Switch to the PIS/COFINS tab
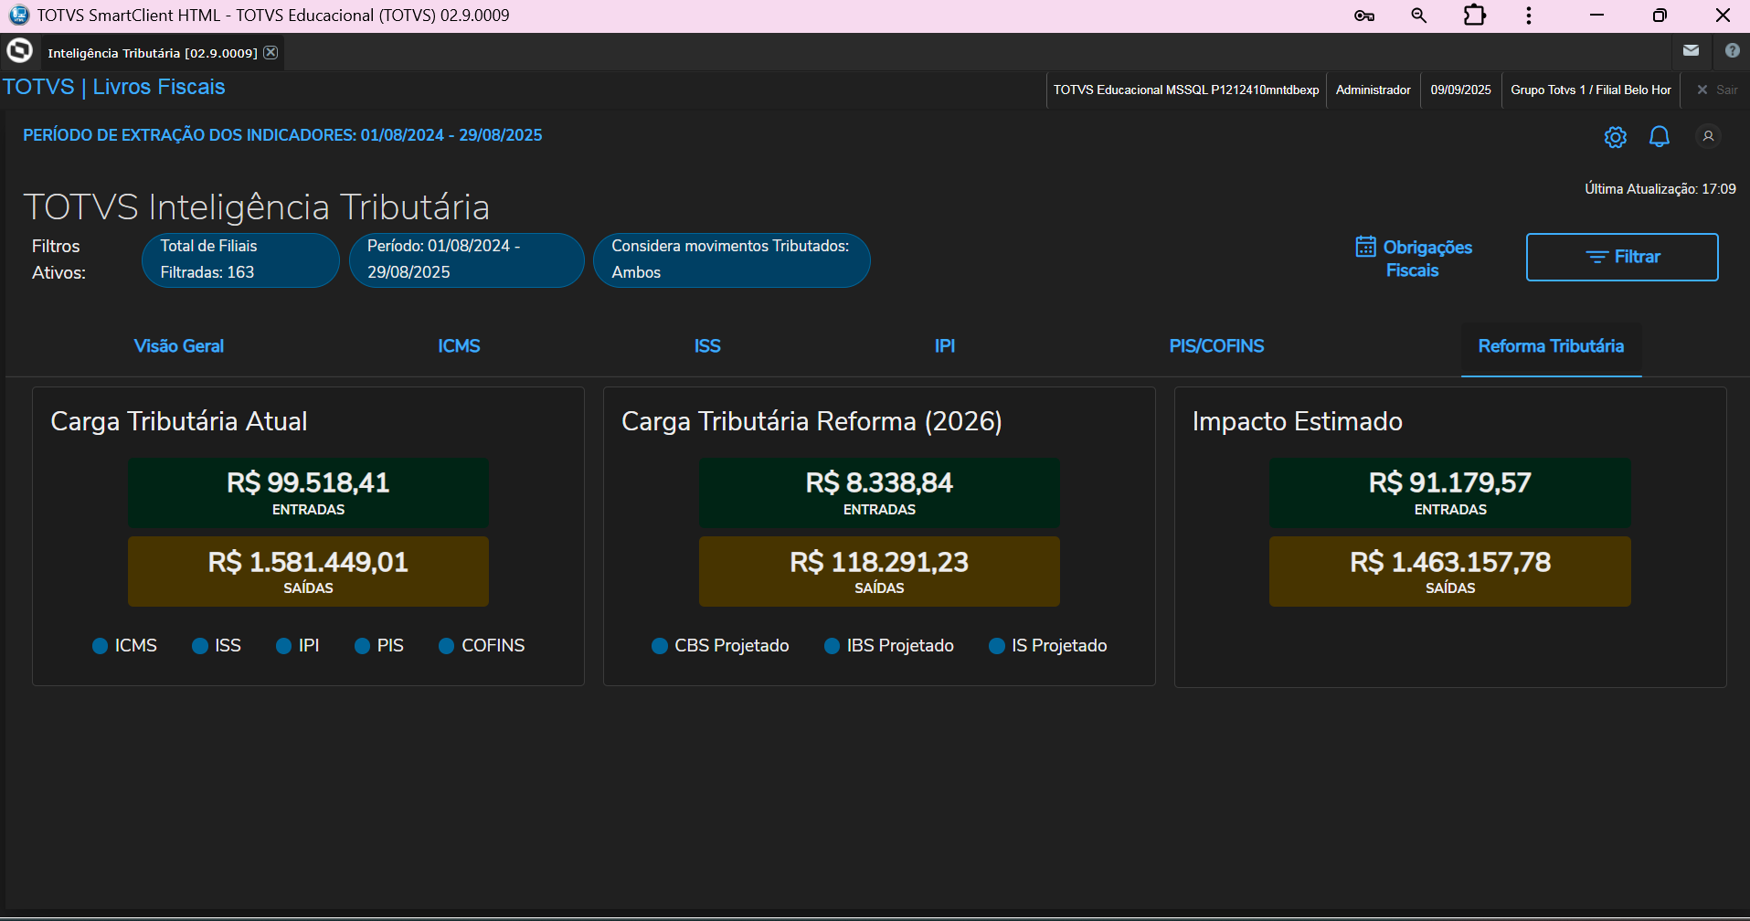 tap(1217, 346)
